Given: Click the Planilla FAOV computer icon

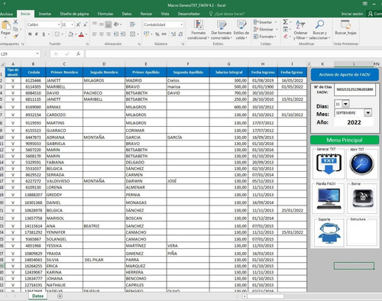Looking at the screenshot, I should pos(329,199).
